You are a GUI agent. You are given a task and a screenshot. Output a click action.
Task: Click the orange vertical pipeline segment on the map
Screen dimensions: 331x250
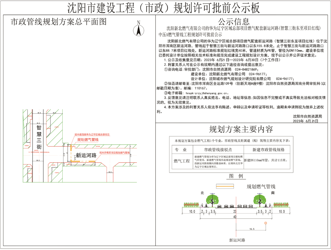71,153
